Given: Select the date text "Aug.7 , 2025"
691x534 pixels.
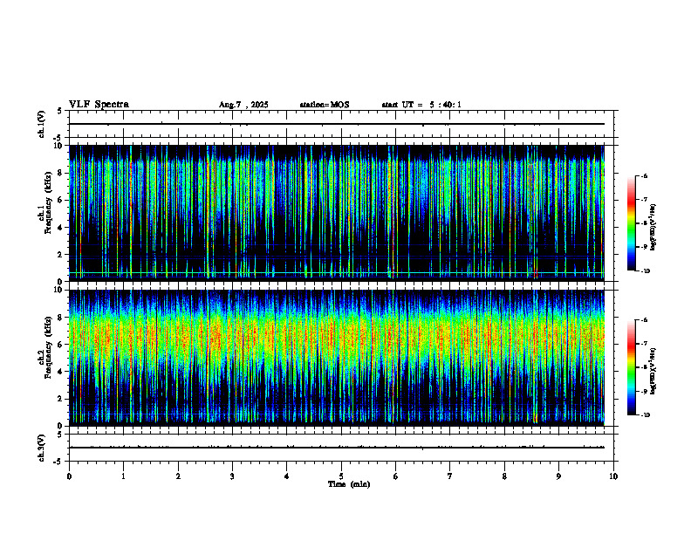Looking at the screenshot, I should pos(243,105).
